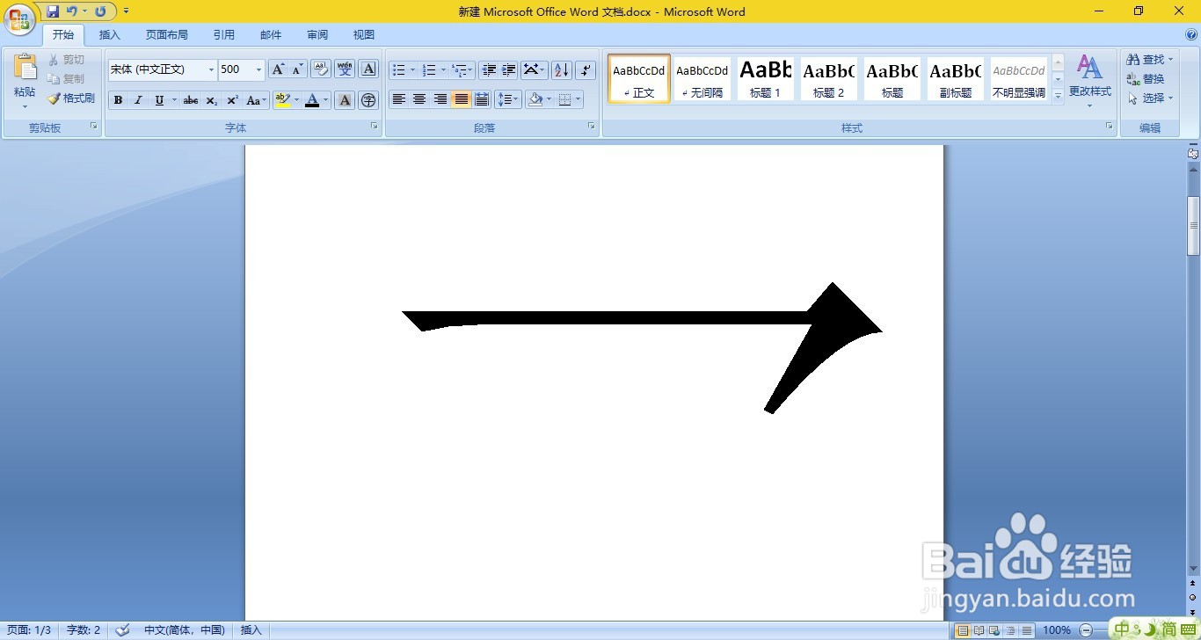
Task: Save the document from quick access toolbar
Action: tap(53, 11)
